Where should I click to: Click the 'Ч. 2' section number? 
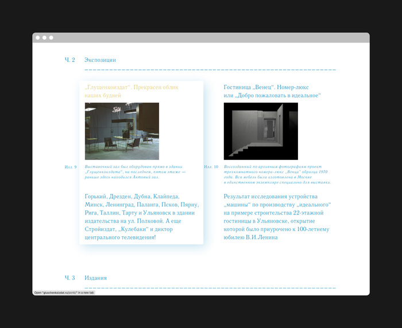(69, 60)
